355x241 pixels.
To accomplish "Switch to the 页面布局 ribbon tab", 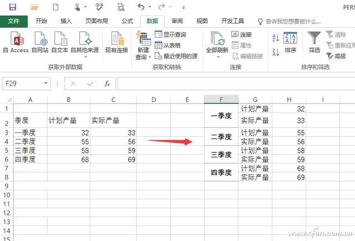I will (97, 21).
